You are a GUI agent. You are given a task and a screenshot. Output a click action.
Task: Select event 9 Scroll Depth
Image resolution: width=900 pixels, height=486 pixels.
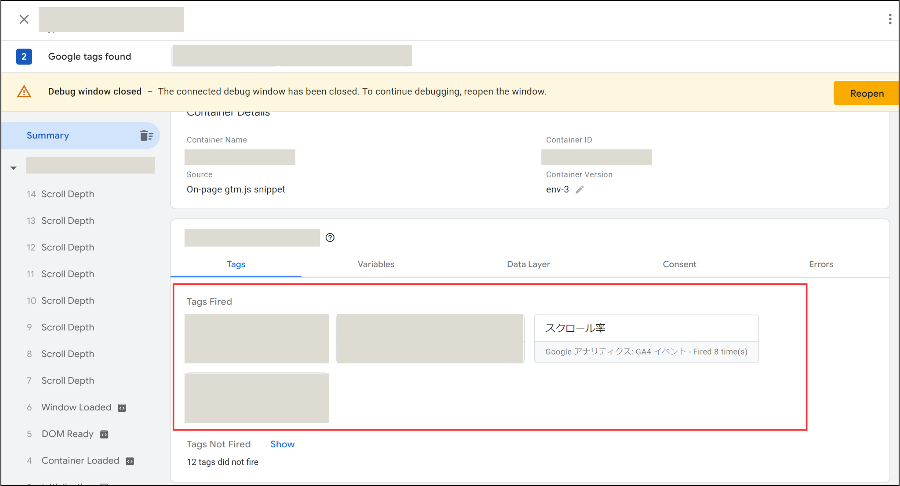point(61,327)
